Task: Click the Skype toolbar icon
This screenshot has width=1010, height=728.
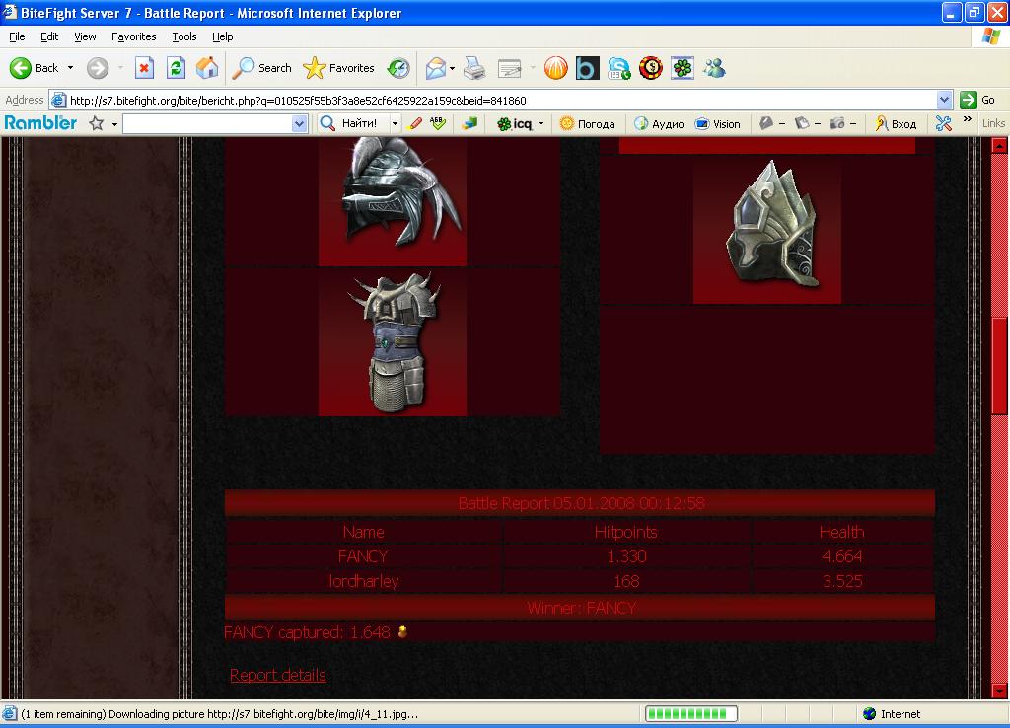Action: (619, 68)
